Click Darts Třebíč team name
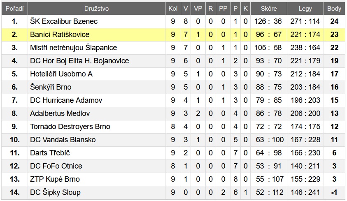This screenshot has height=201, width=347. pos(50,153)
